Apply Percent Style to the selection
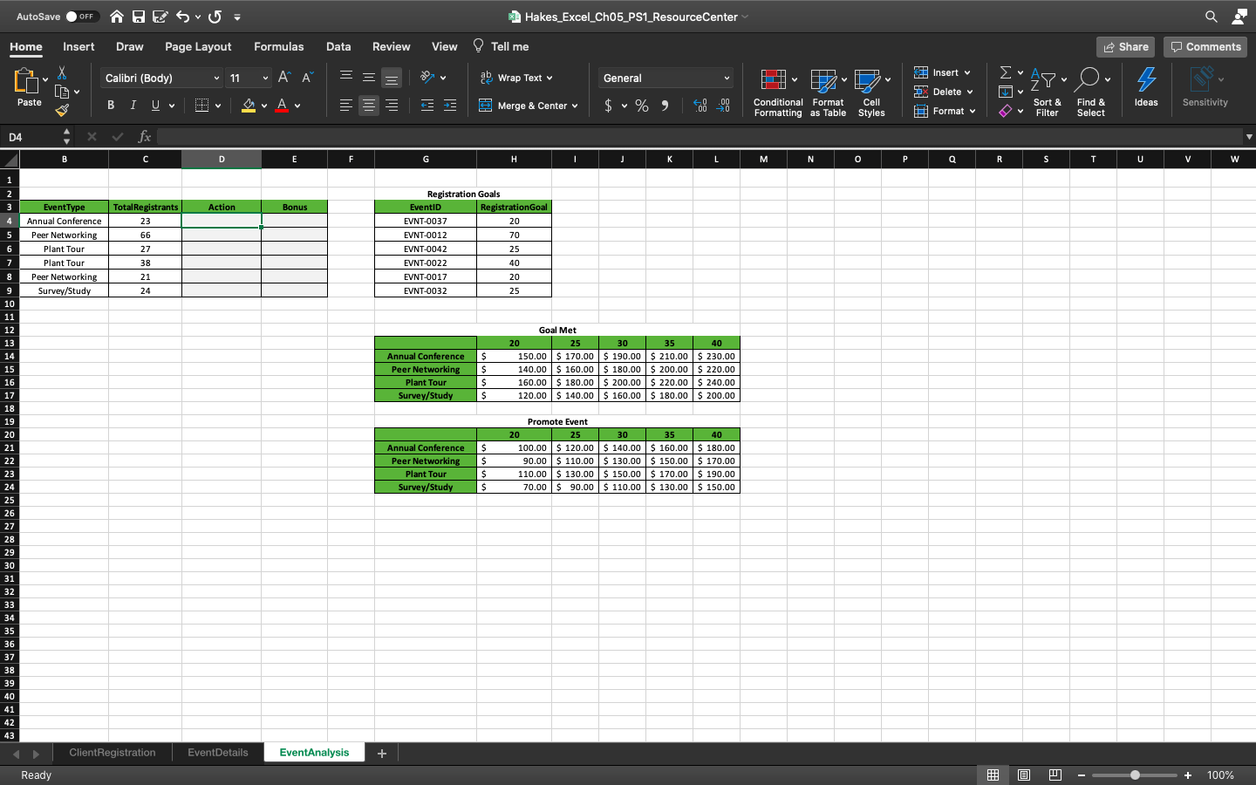Screen dimensions: 1256x785 pos(641,105)
